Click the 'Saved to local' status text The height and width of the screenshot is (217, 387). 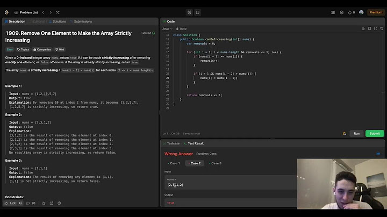click(x=191, y=134)
